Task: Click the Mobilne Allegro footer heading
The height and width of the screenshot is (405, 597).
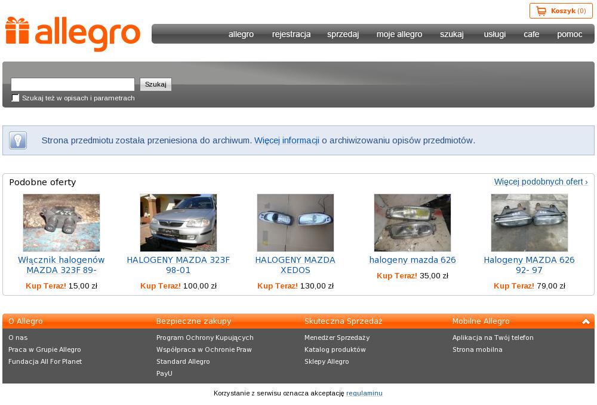Action: tap(481, 321)
